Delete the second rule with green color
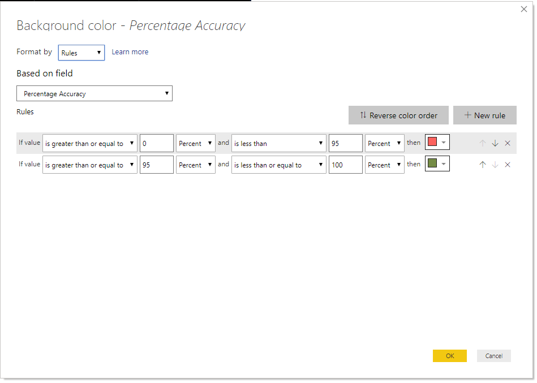The width and height of the screenshot is (537, 383). pyautogui.click(x=508, y=165)
